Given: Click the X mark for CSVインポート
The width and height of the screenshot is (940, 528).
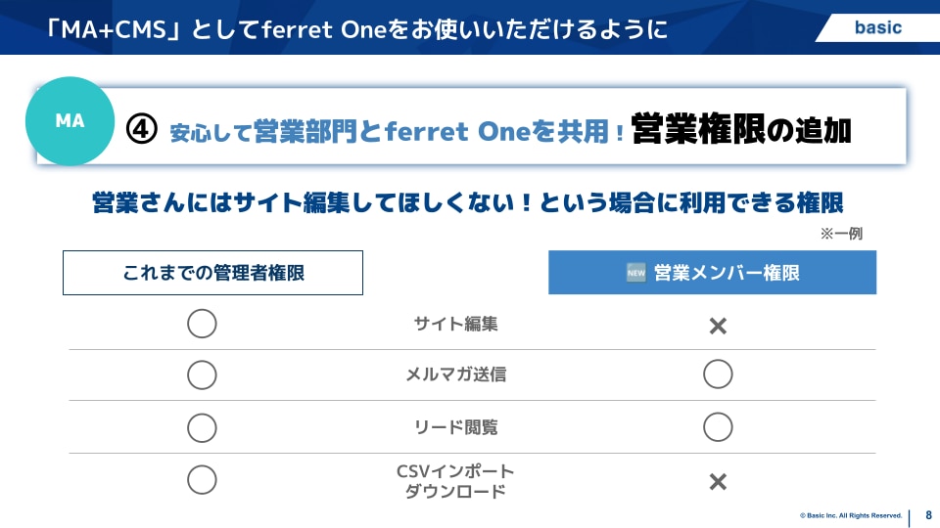Looking at the screenshot, I should [x=718, y=481].
